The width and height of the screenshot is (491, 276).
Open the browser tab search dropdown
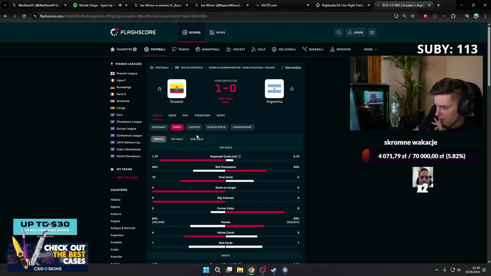(5, 5)
